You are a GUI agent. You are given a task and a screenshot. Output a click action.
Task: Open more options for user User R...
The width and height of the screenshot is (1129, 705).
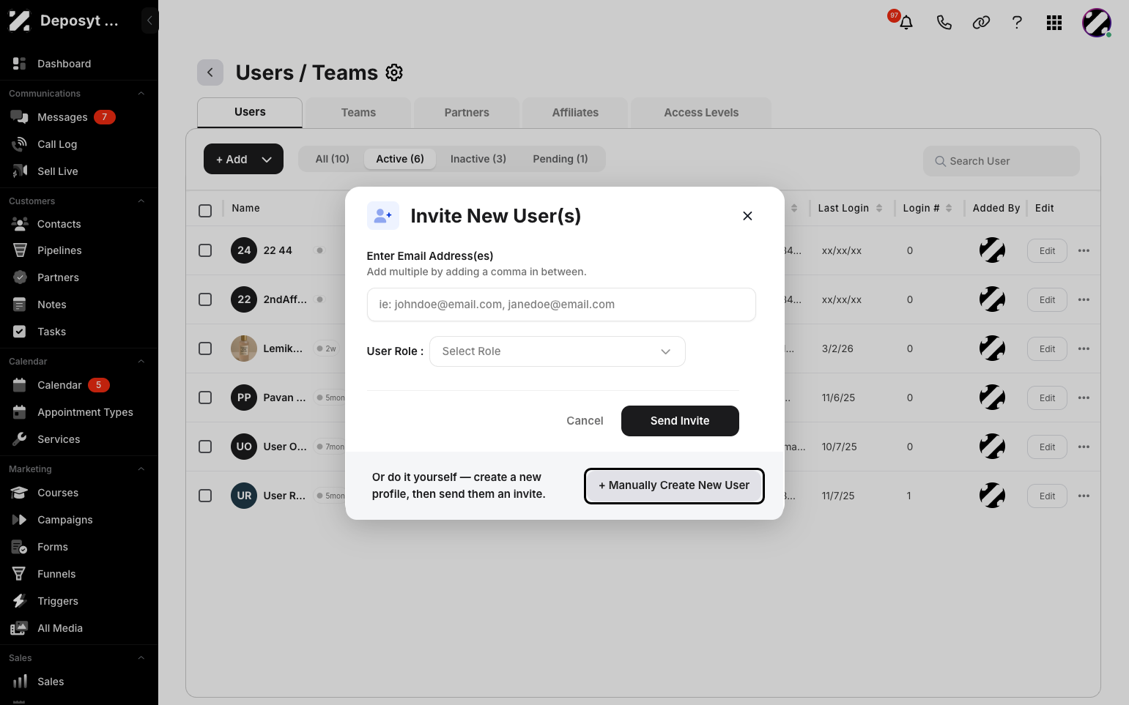point(1084,496)
